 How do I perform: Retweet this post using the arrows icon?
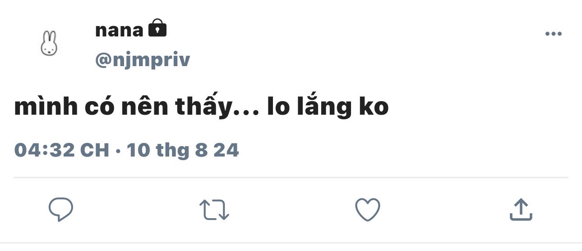click(x=214, y=210)
